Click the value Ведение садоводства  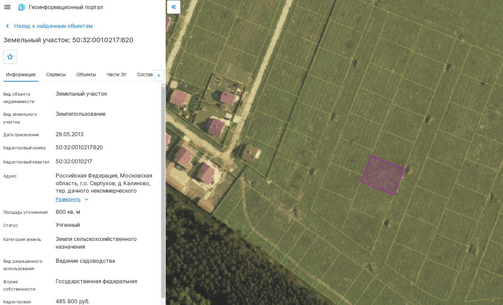click(85, 261)
